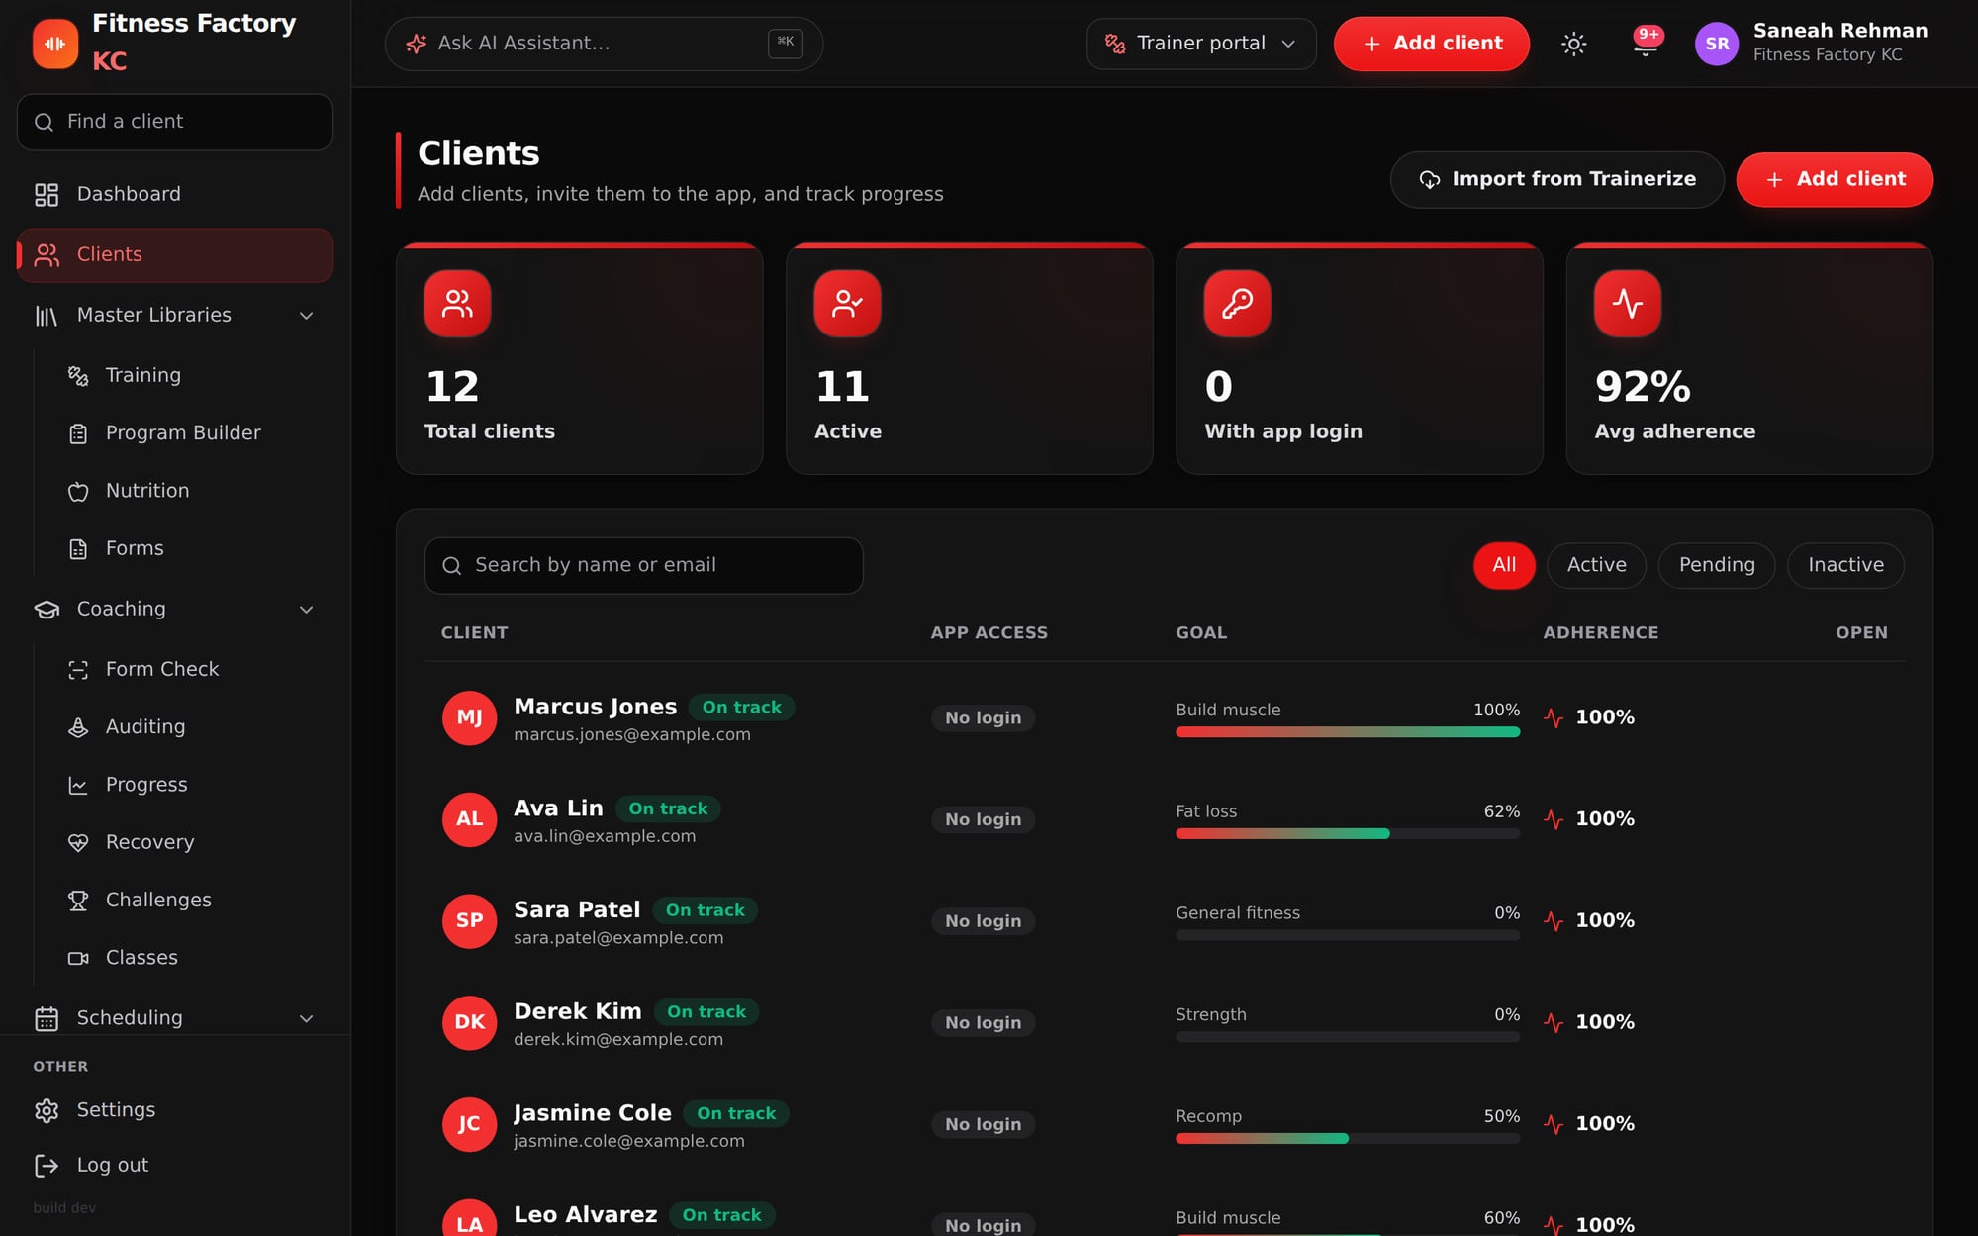1978x1236 pixels.
Task: Filter clients by Inactive
Action: click(1845, 565)
